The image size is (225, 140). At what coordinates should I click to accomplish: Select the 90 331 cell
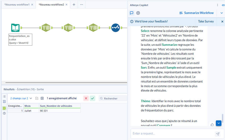(60, 111)
